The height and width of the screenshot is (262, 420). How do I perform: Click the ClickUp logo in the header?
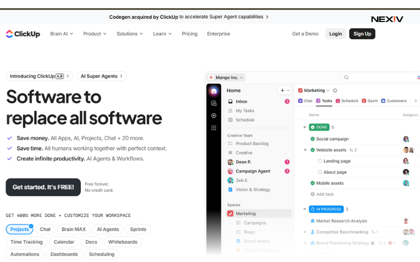(23, 34)
